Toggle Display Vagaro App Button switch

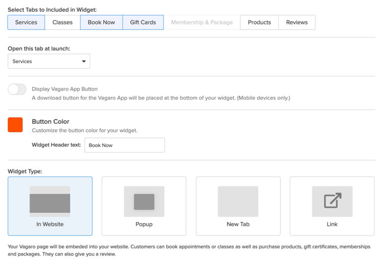click(x=17, y=89)
